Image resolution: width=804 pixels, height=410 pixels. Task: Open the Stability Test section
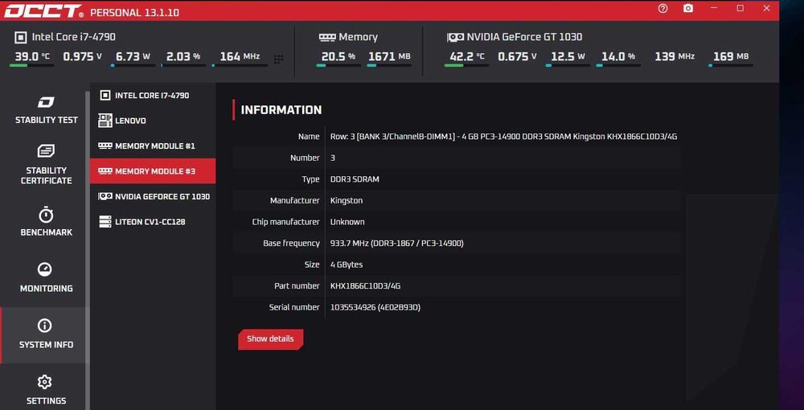46,109
